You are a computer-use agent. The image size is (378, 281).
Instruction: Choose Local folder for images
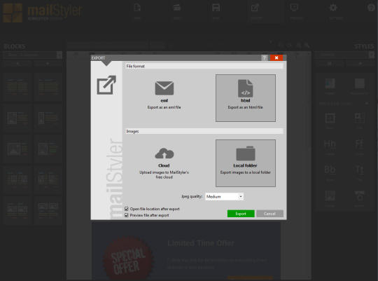pos(246,163)
